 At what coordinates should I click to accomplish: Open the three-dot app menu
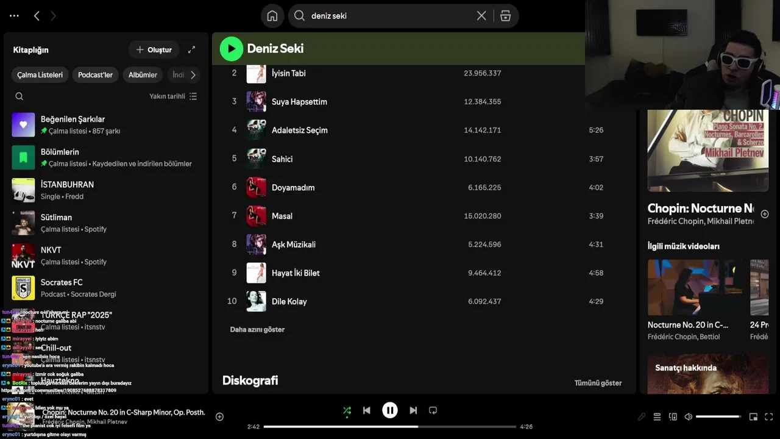pos(14,16)
